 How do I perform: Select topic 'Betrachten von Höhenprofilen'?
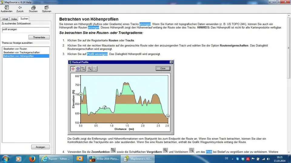tap(26, 56)
